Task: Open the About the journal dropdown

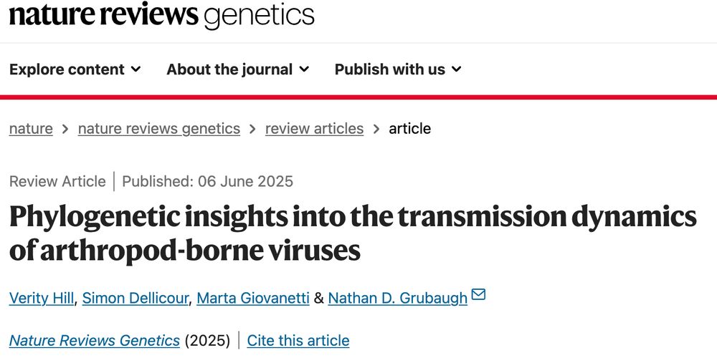Action: pyautogui.click(x=238, y=69)
